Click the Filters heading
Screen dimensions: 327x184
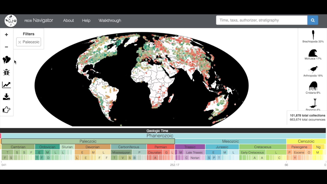click(29, 34)
